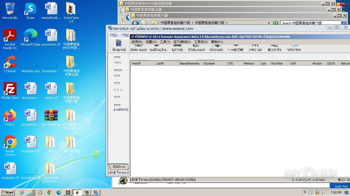This screenshot has width=350, height=196.
Task: Open Acrobat Reader DC shortcut
Action: (x=10, y=39)
